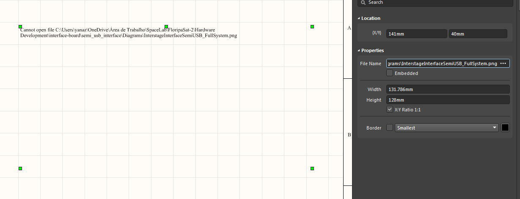
Task: Toggle the Border checkbox
Action: (x=390, y=128)
